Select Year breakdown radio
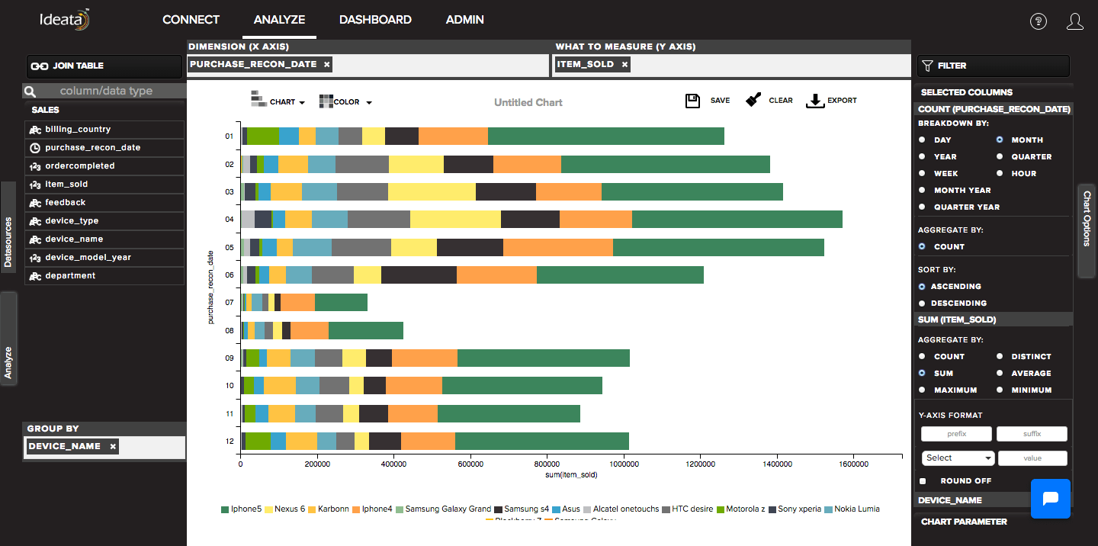This screenshot has height=546, width=1098. (922, 157)
